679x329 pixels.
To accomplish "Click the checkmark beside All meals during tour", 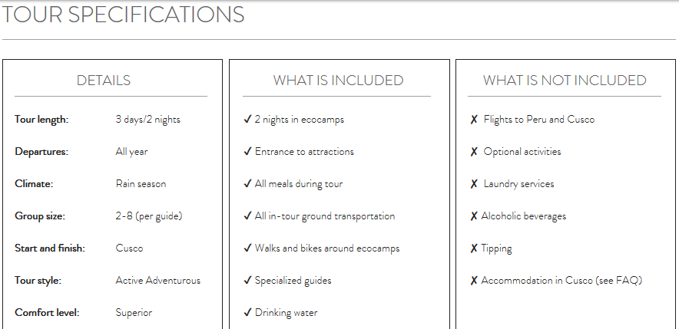I will tap(247, 184).
